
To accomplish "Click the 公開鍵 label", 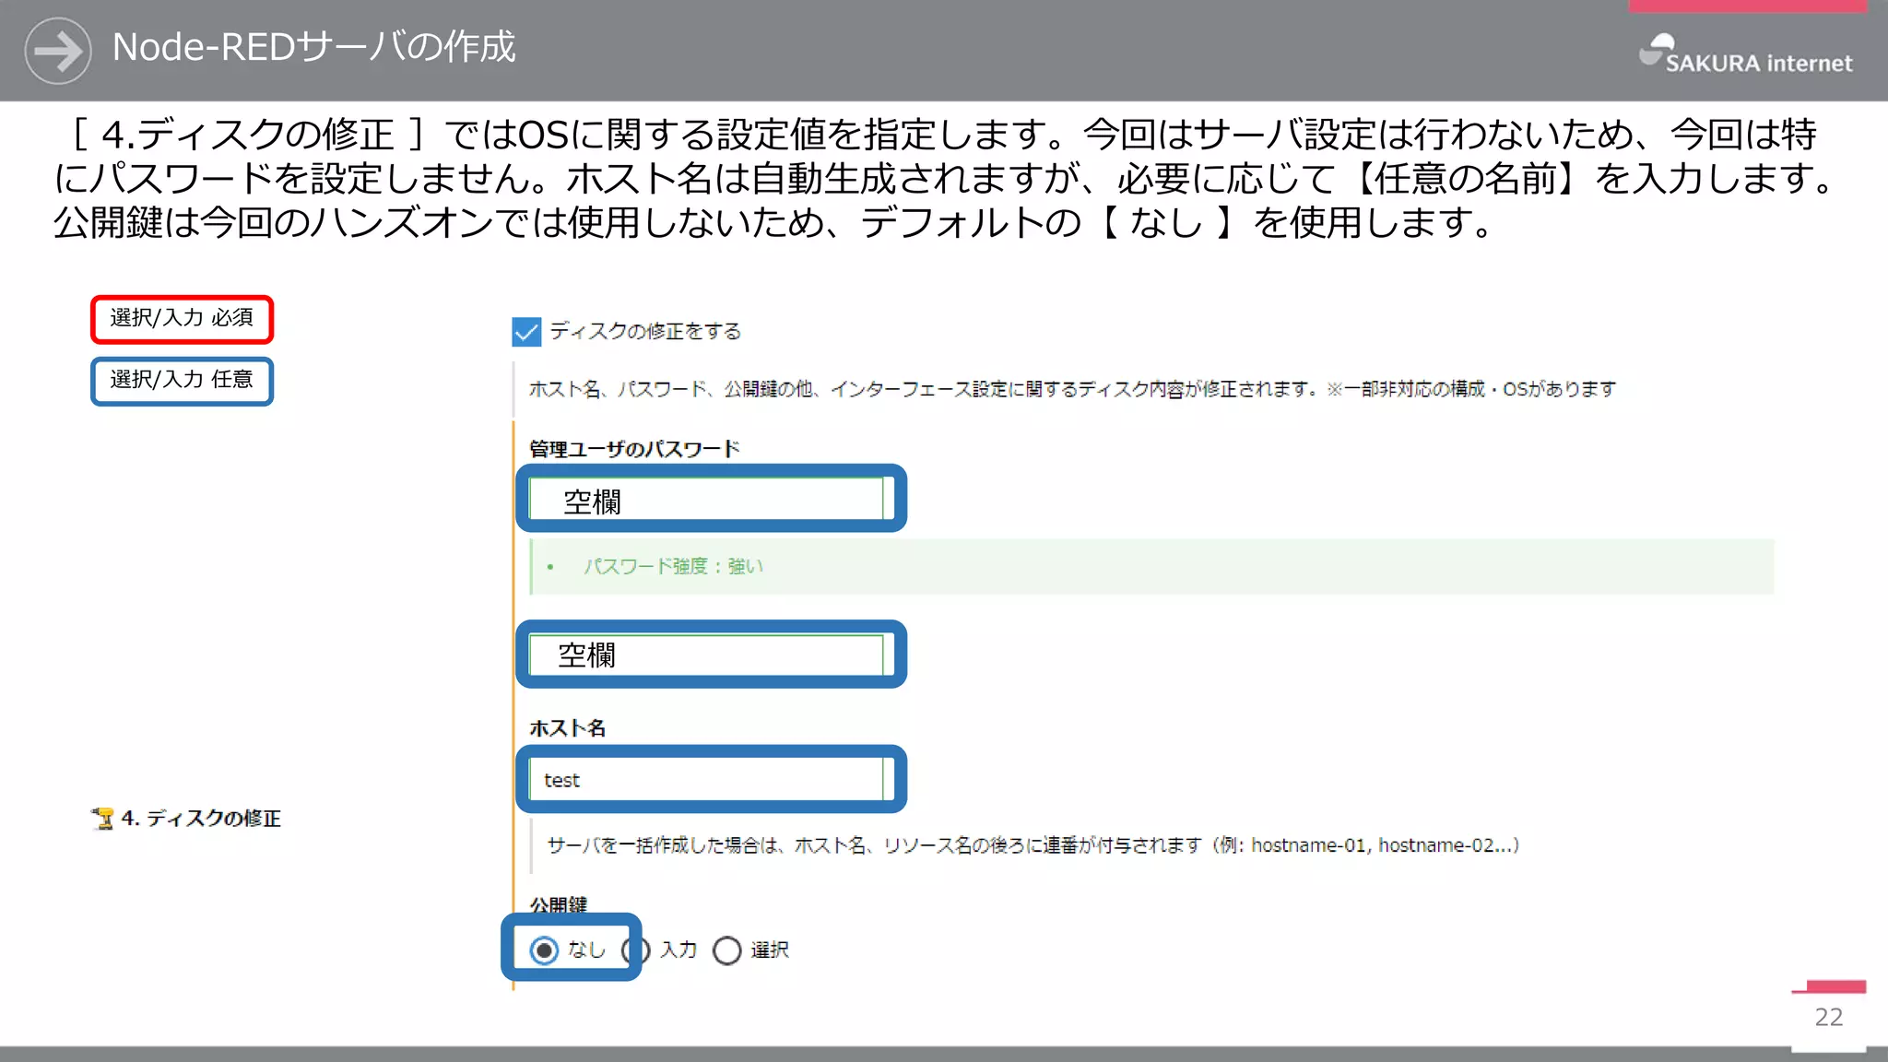I will 558,904.
